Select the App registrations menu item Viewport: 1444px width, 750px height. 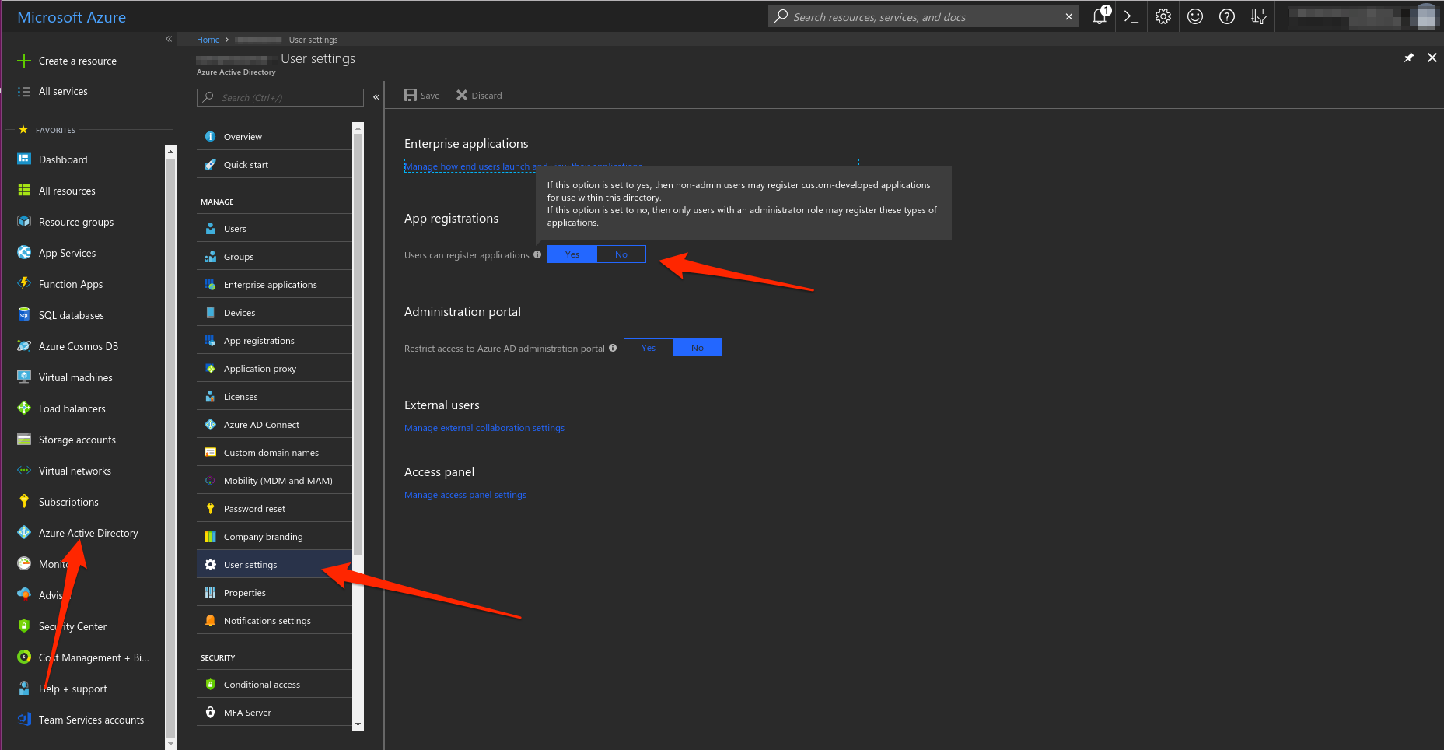tap(259, 340)
